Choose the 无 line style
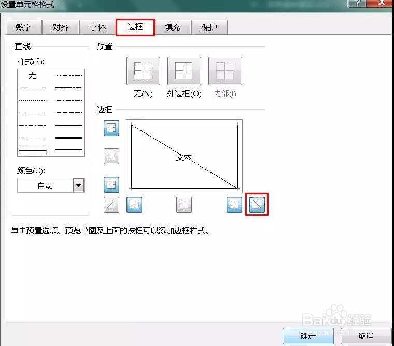 coord(33,75)
